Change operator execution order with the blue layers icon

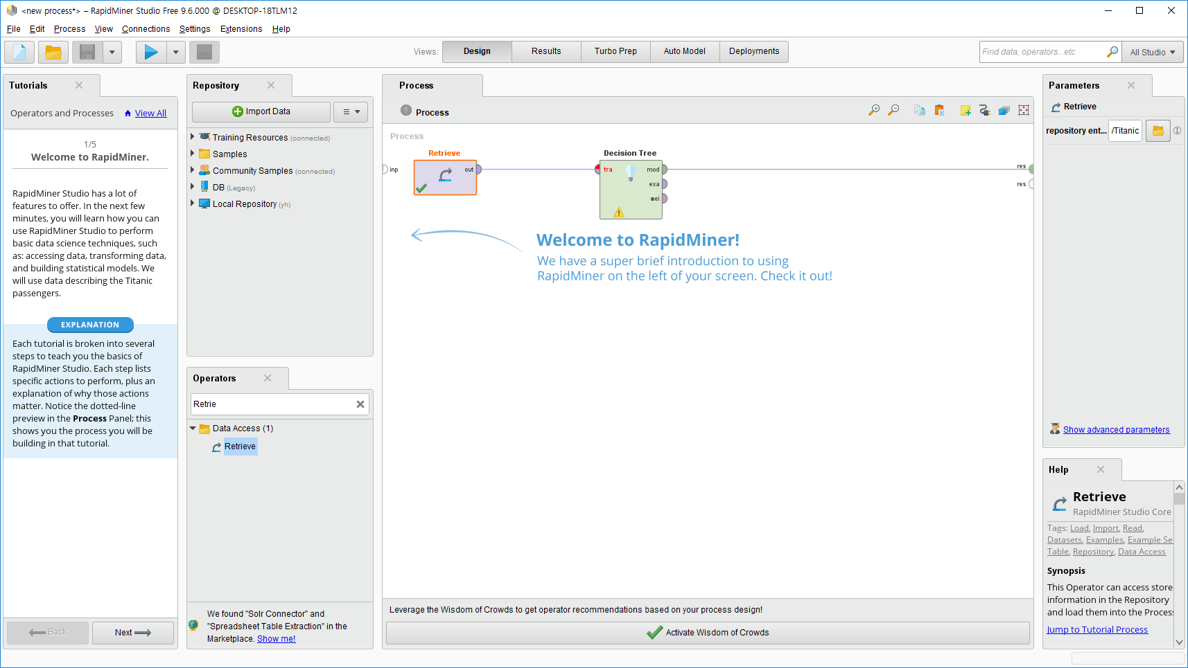pyautogui.click(x=1004, y=110)
